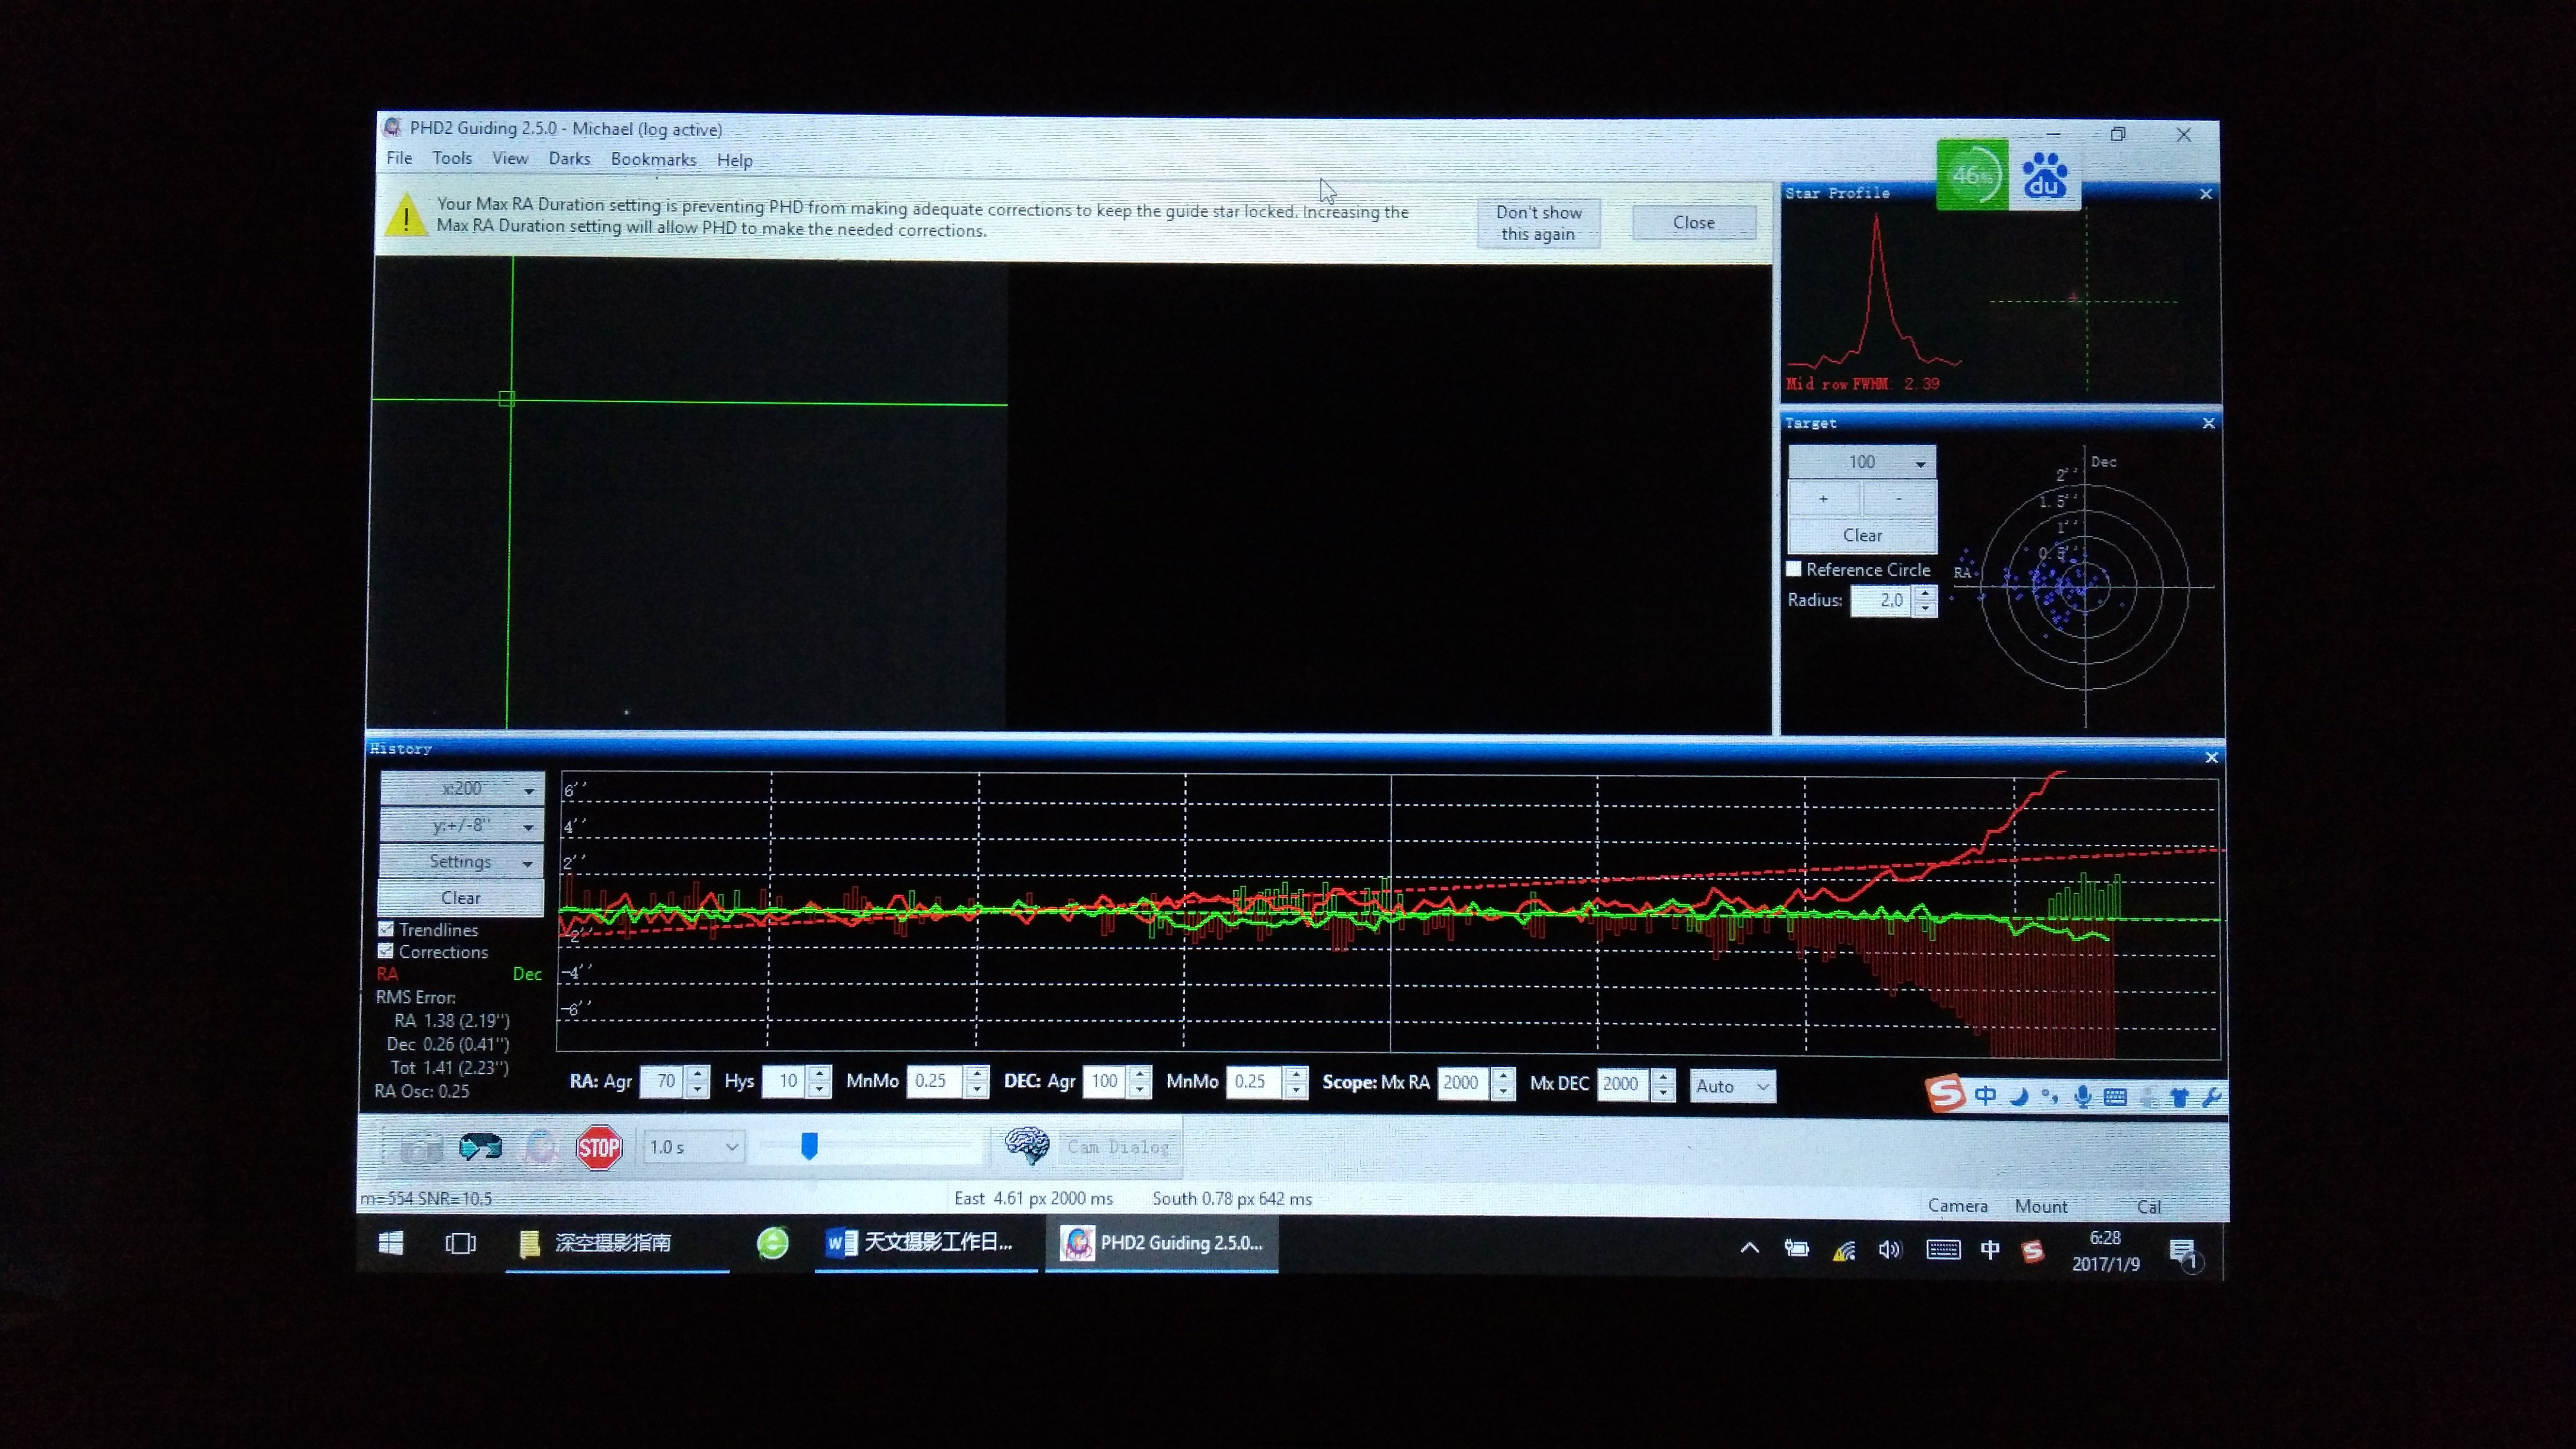Viewport: 2576px width, 1449px height.
Task: Toggle the Trendlines checkbox
Action: click(x=386, y=929)
